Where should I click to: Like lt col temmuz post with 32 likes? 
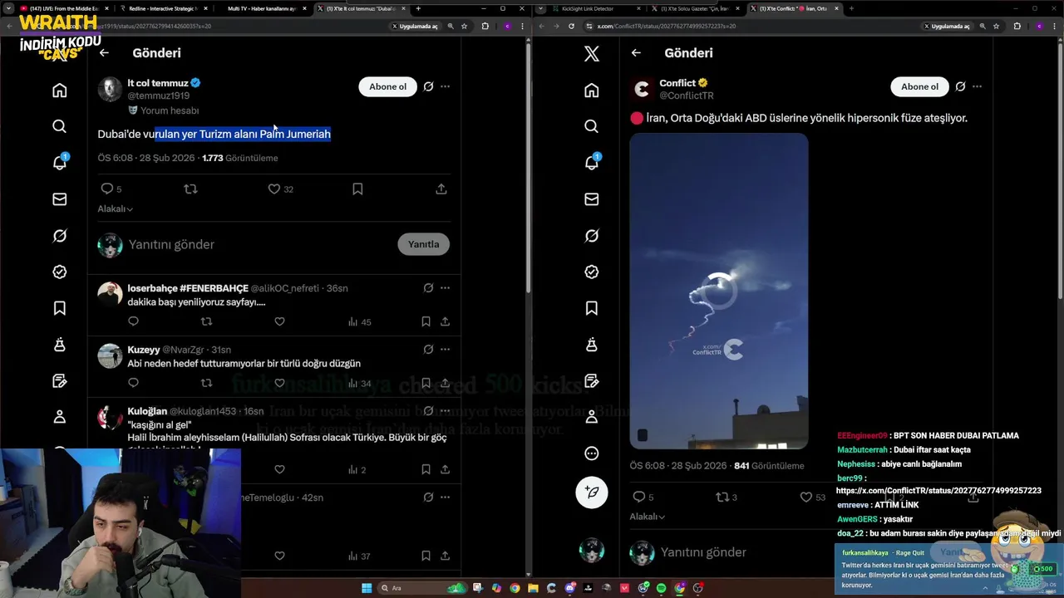point(273,189)
